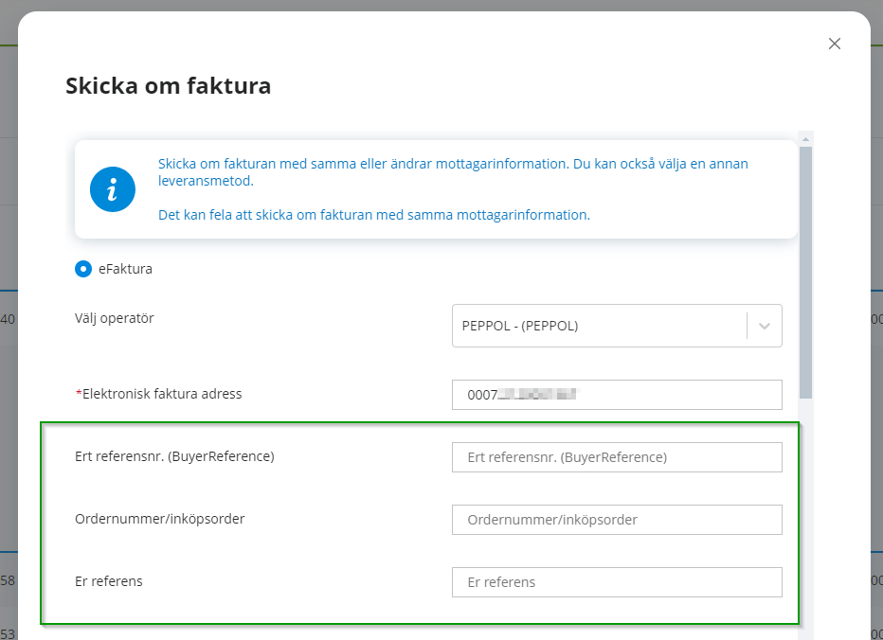883x640 pixels.
Task: Close the Skicka om faktura dialog
Action: [834, 44]
